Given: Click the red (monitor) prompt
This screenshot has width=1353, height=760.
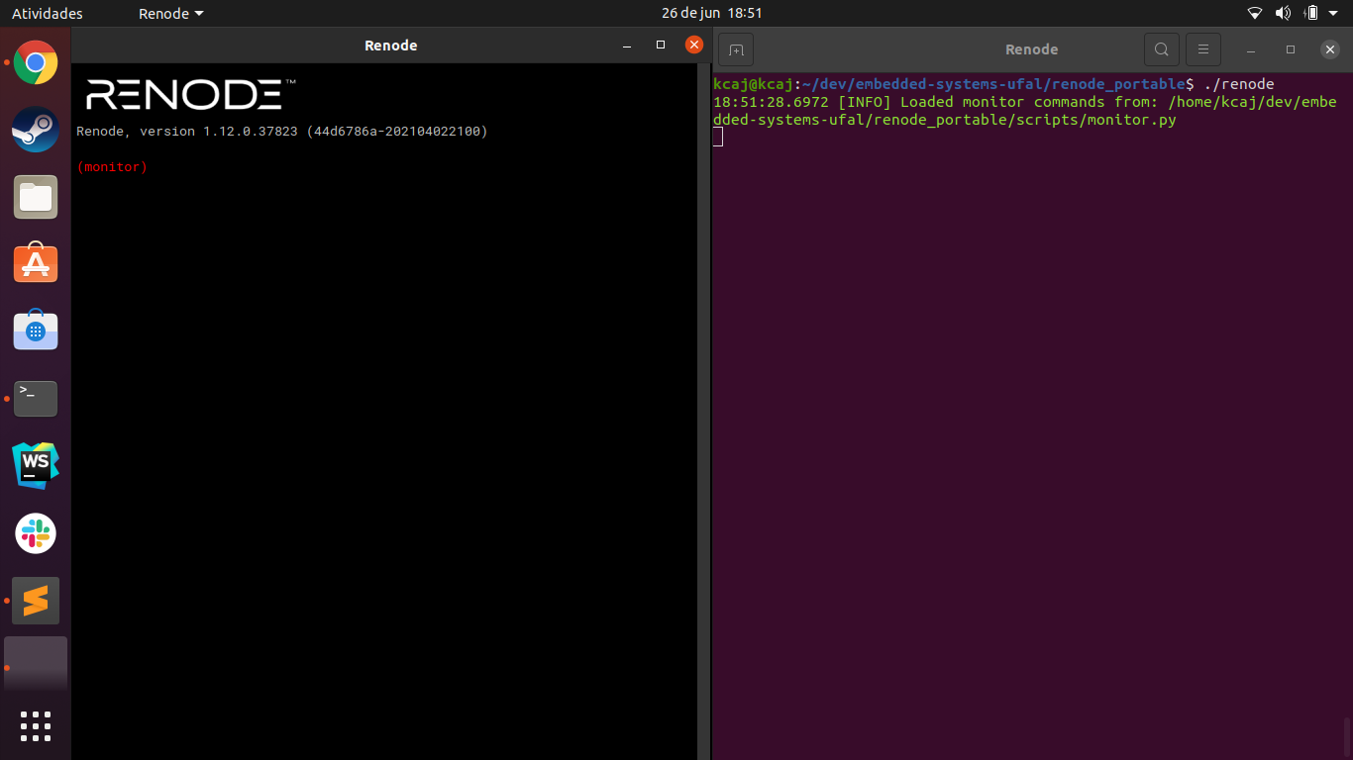Looking at the screenshot, I should click(x=112, y=167).
